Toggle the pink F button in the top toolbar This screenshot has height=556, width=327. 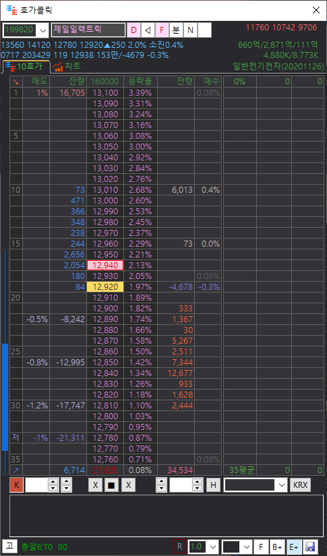162,30
